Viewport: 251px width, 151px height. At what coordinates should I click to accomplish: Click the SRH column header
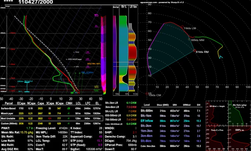coord(175,105)
